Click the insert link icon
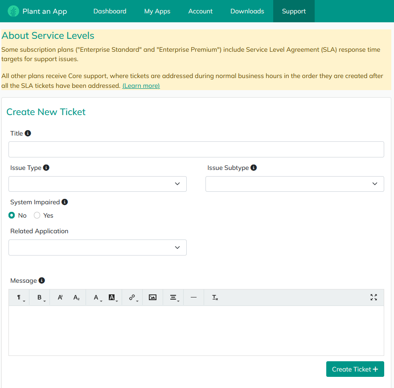 tap(132, 297)
